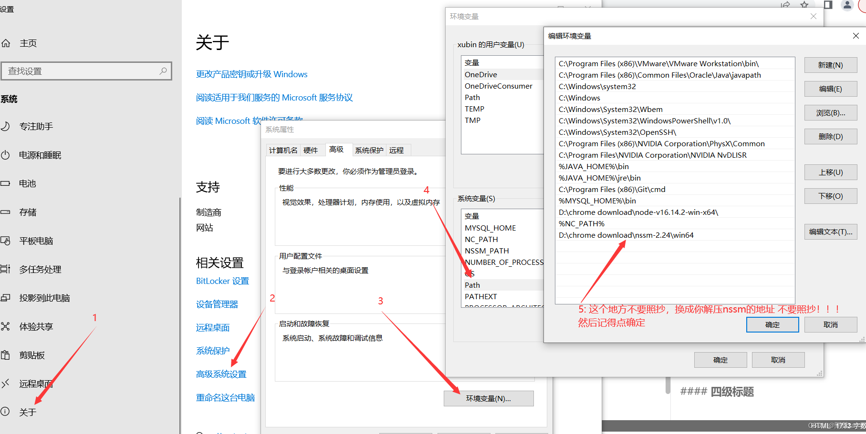This screenshot has height=434, width=866.
Task: Open Focus assist moon icon
Action: pos(5,126)
